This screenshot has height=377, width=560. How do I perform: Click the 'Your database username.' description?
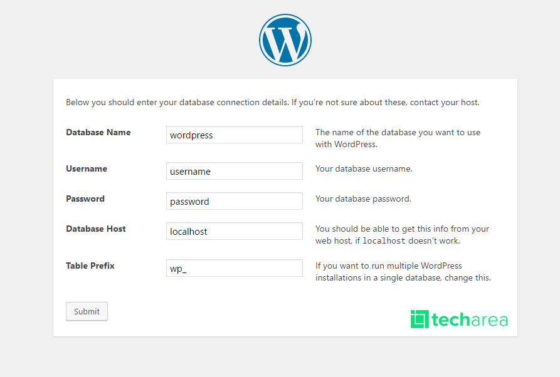pos(364,168)
